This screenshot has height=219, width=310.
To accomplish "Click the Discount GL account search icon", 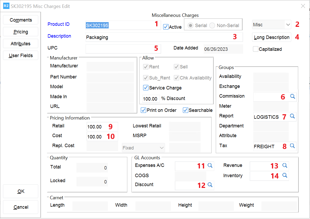I will tap(210, 185).
